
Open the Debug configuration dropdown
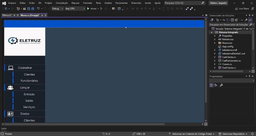click(x=57, y=8)
